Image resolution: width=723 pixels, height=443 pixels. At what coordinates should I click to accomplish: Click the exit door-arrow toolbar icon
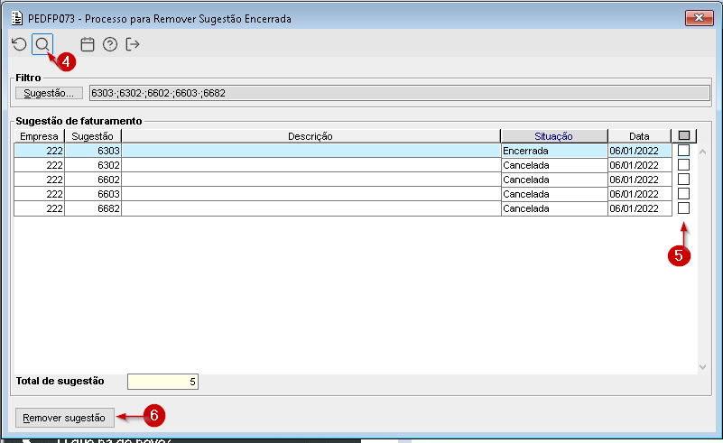[133, 44]
